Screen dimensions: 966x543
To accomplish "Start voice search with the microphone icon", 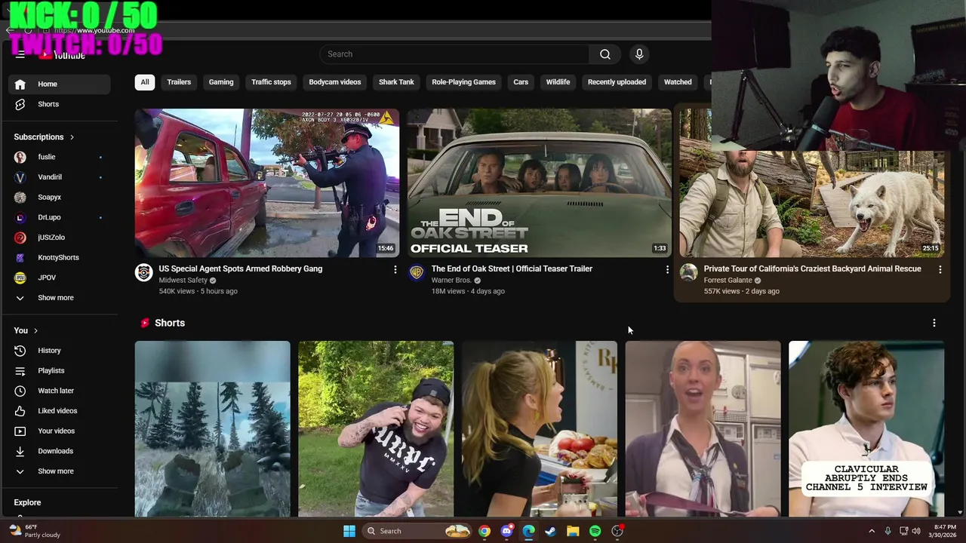I will 639,54.
